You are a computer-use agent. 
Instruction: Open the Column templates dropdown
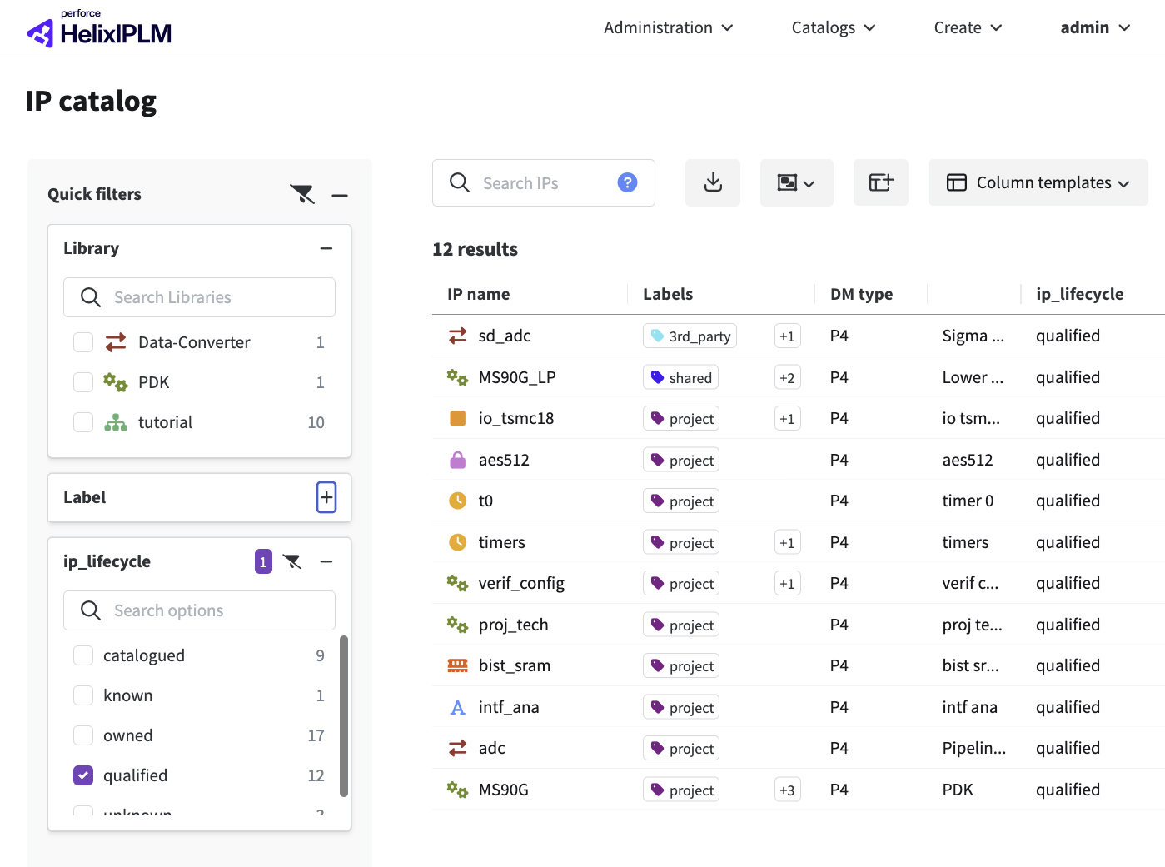click(x=1038, y=182)
